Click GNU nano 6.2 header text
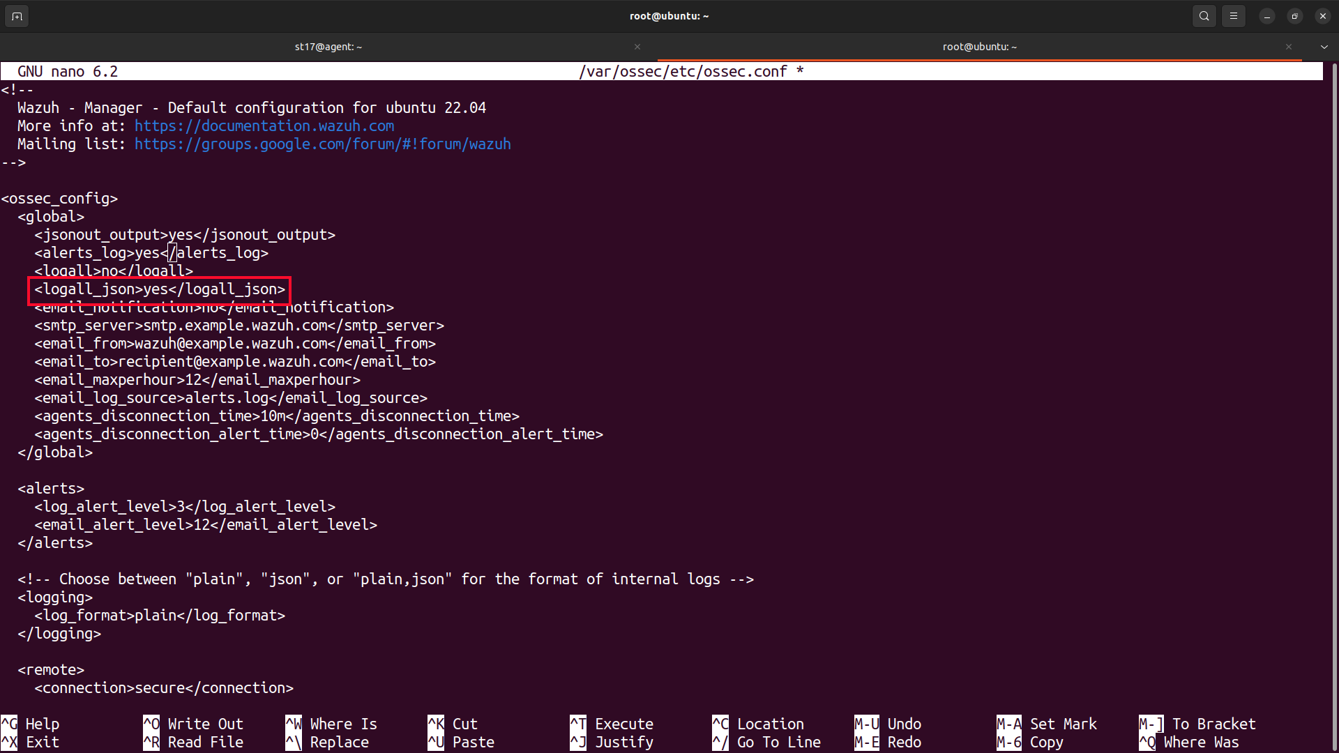1339x753 pixels. pos(68,72)
